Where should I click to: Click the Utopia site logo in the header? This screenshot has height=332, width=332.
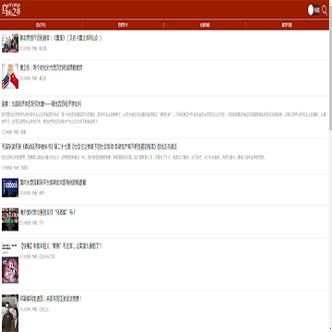(12, 10)
